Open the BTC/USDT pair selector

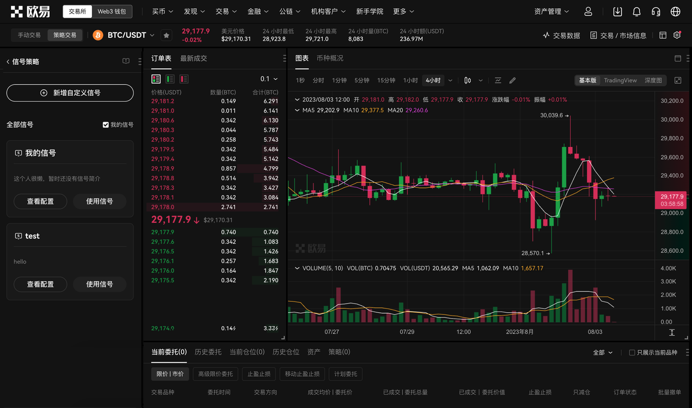(x=127, y=35)
